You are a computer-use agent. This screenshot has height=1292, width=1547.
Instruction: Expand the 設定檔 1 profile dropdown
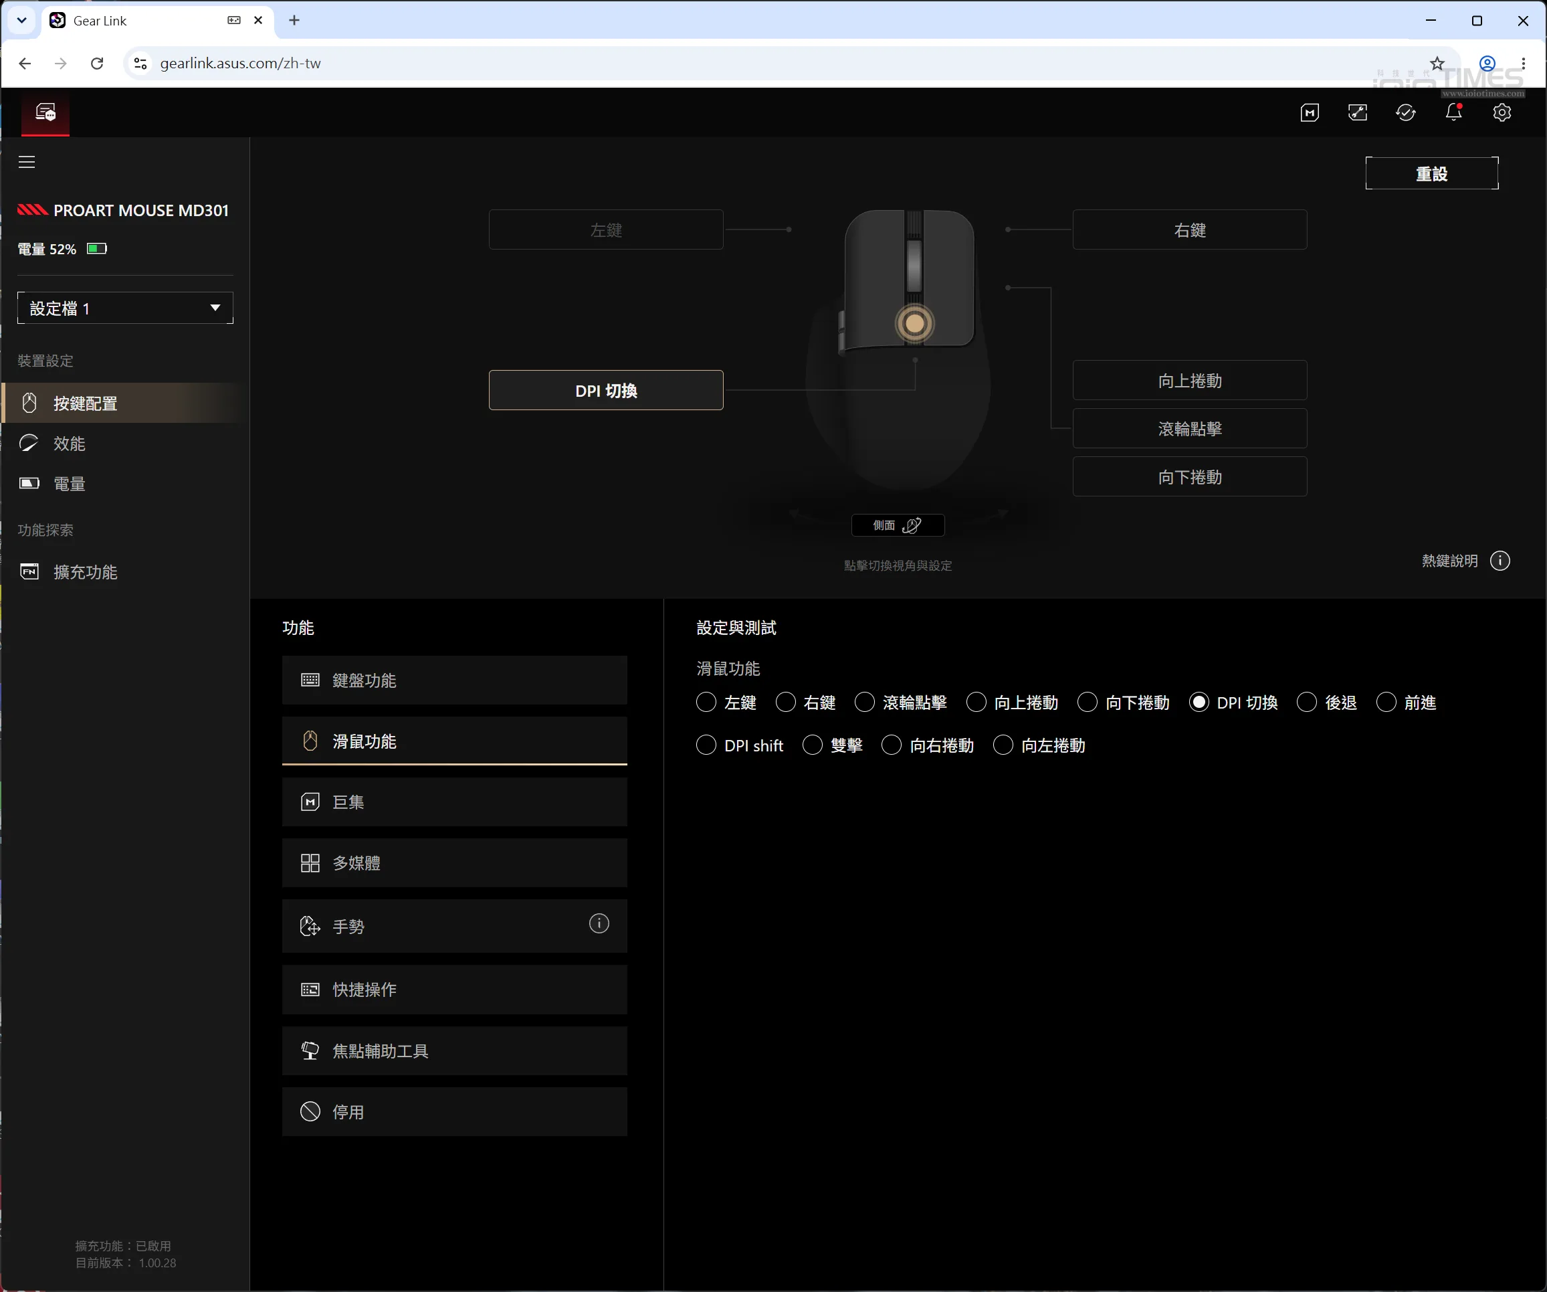click(x=125, y=308)
